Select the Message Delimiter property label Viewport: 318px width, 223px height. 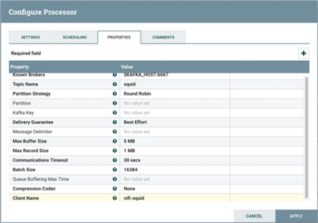click(x=32, y=132)
